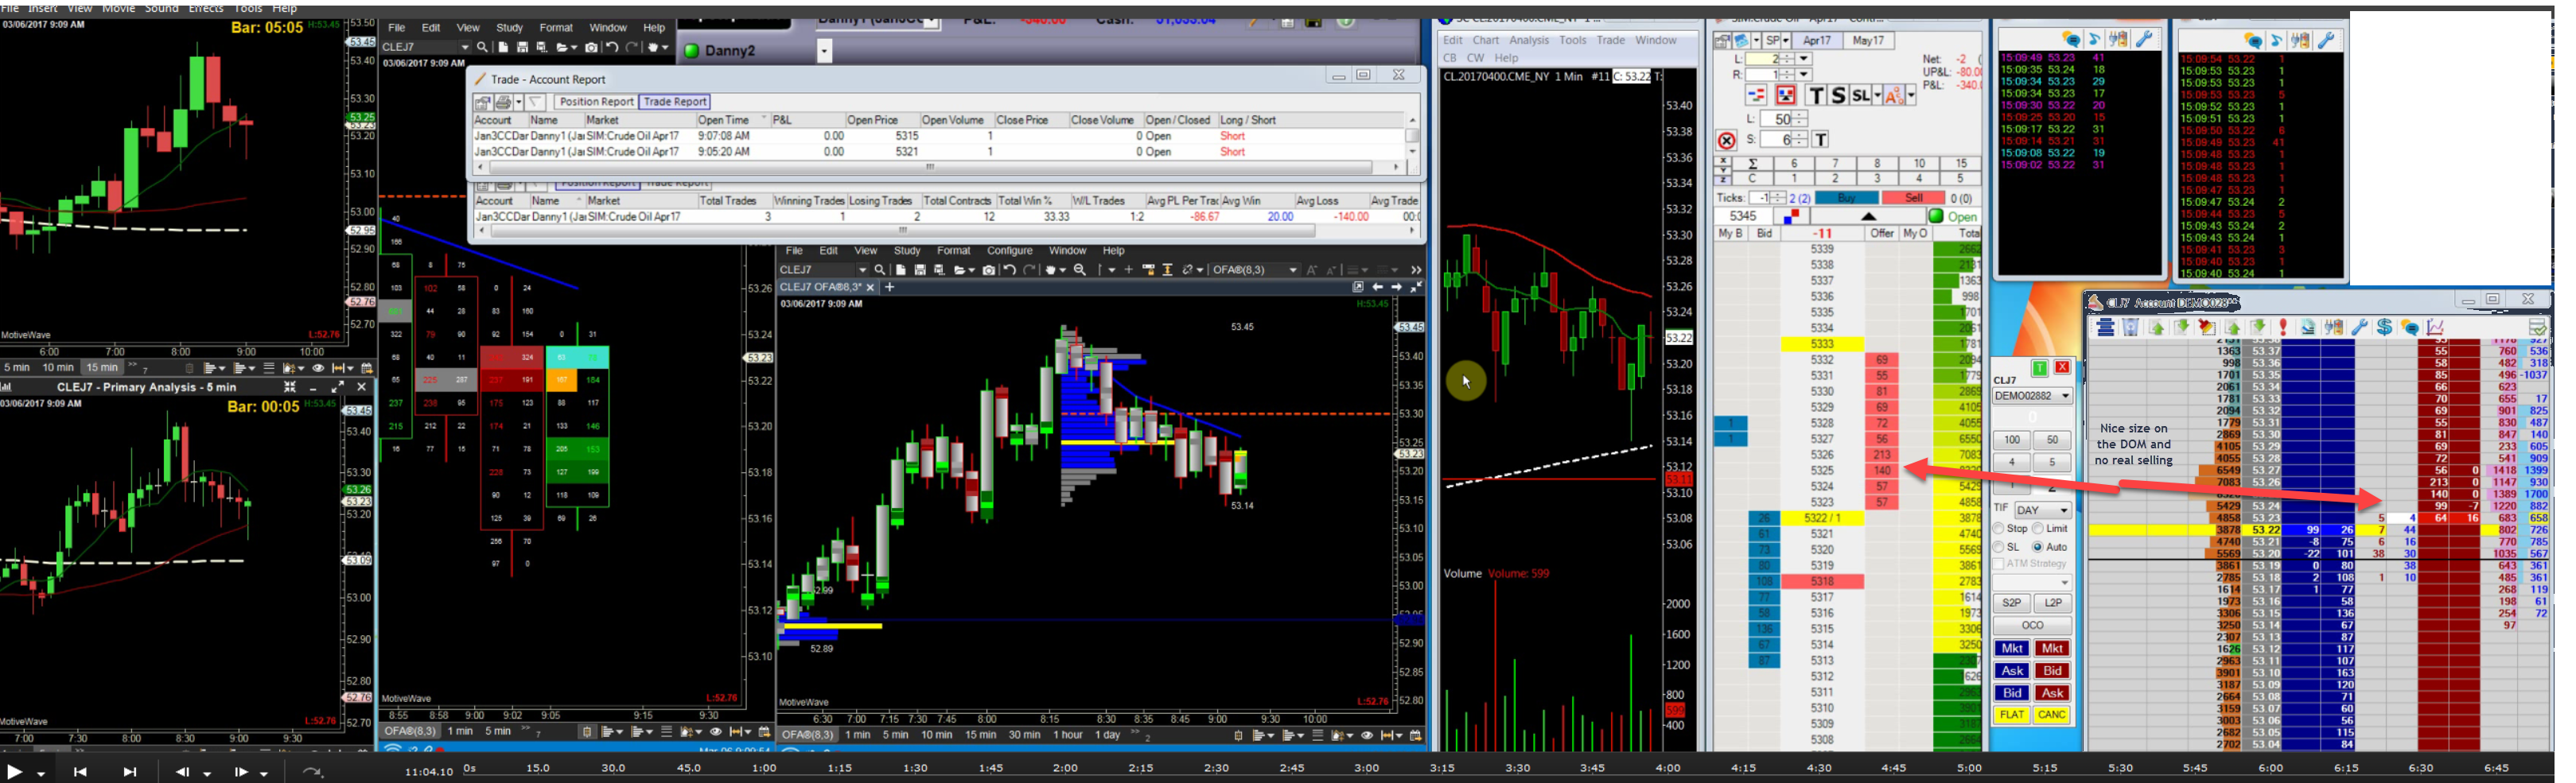The image size is (2576, 783).
Task: Click the OCO button
Action: [2032, 625]
